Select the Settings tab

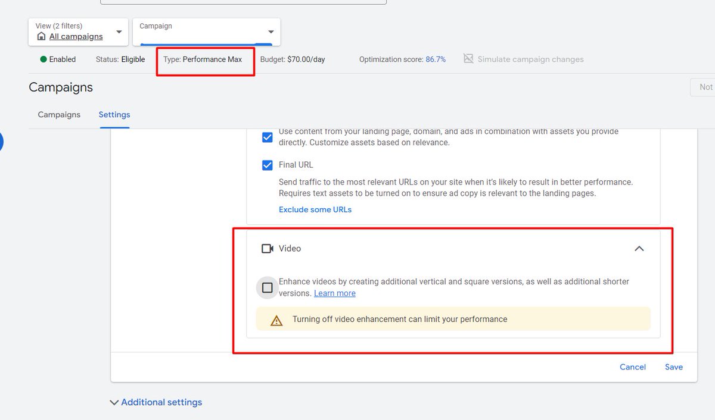click(x=114, y=114)
